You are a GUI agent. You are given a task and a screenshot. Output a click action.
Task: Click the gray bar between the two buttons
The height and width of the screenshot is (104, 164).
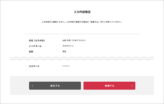pyautogui.click(x=82, y=86)
